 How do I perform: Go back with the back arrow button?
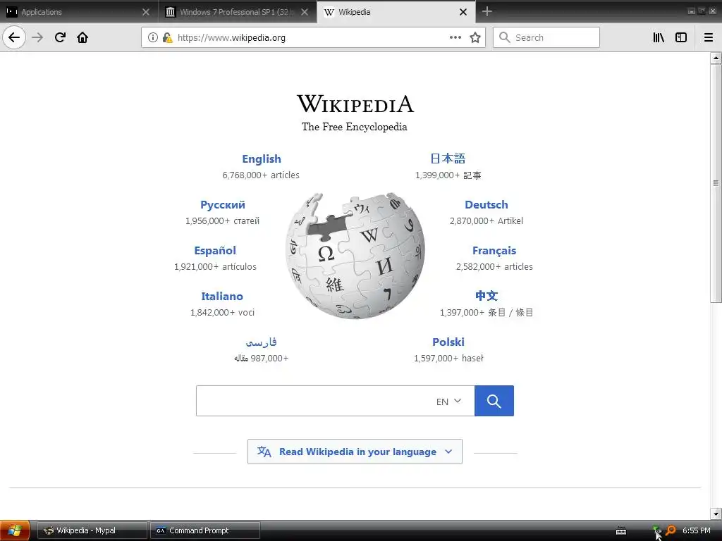(x=14, y=37)
